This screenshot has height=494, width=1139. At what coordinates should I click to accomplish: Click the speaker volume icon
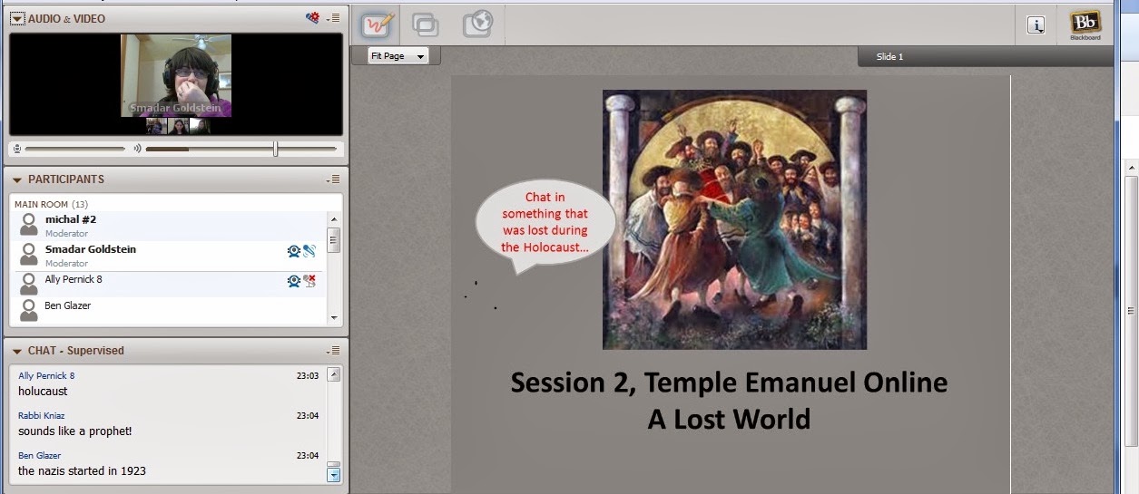pyautogui.click(x=138, y=148)
